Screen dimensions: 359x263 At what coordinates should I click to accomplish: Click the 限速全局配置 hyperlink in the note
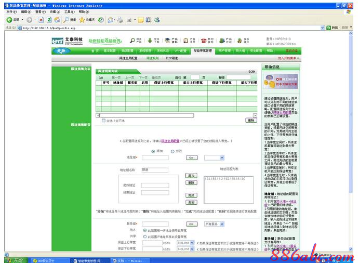[170, 140]
